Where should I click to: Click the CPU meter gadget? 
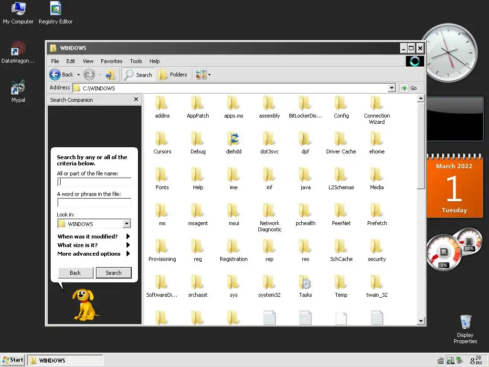(x=444, y=252)
